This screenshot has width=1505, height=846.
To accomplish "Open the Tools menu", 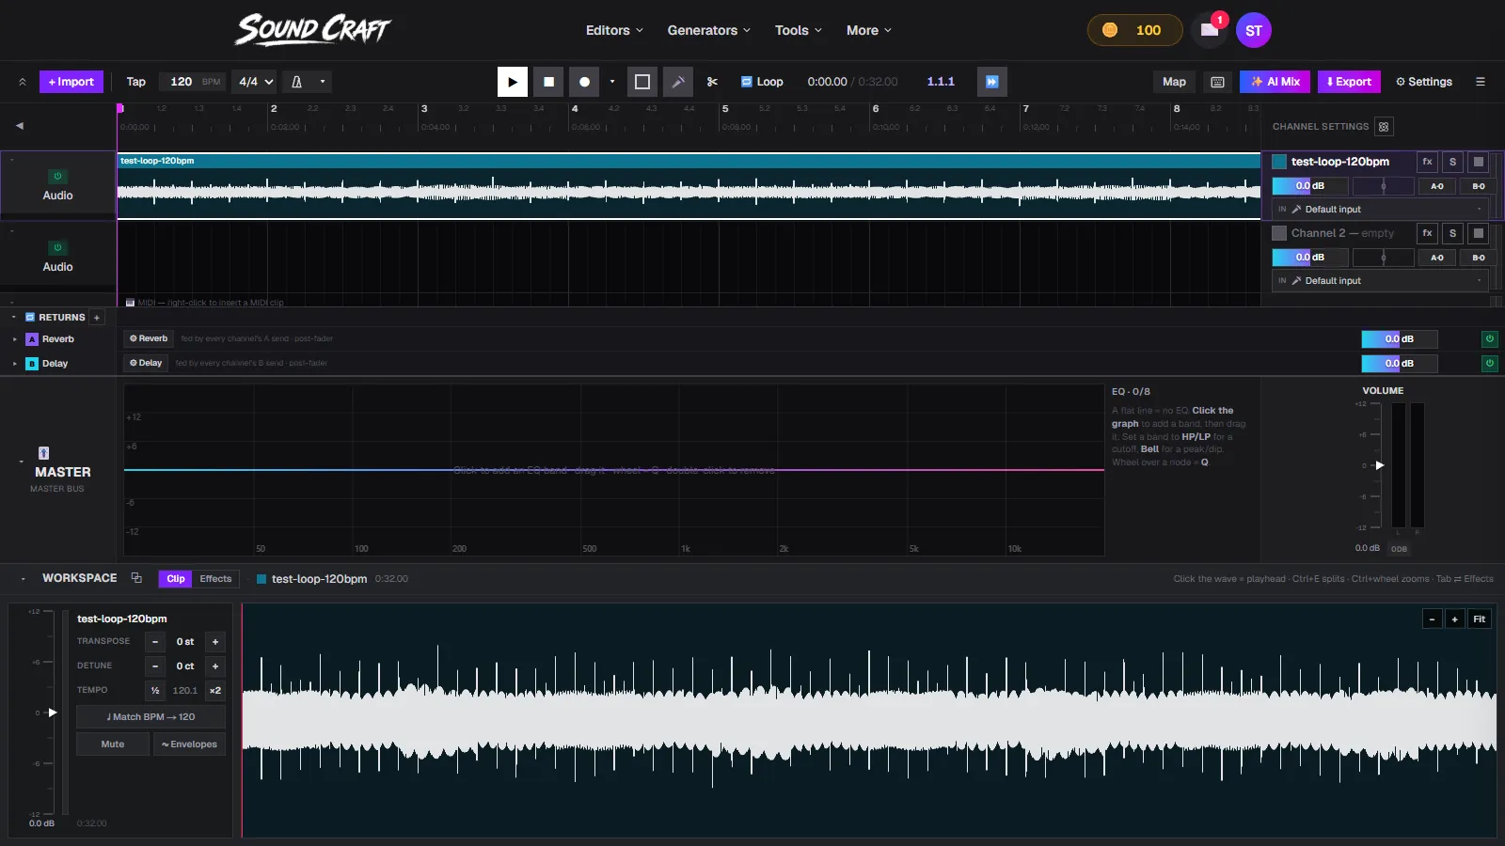I will [799, 30].
